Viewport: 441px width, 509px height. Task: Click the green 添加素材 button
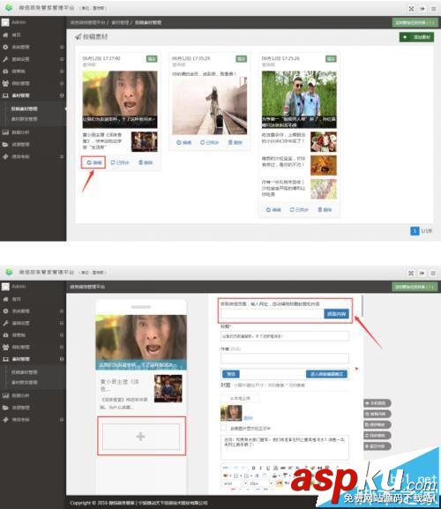pyautogui.click(x=416, y=37)
